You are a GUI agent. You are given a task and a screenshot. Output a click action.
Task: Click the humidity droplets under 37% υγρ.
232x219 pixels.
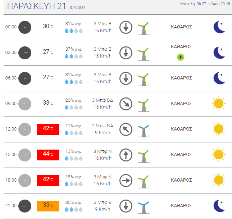(74, 56)
